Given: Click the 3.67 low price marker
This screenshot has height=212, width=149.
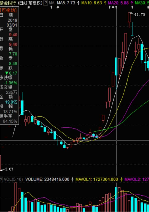Looking at the screenshot, I should tap(9, 169).
